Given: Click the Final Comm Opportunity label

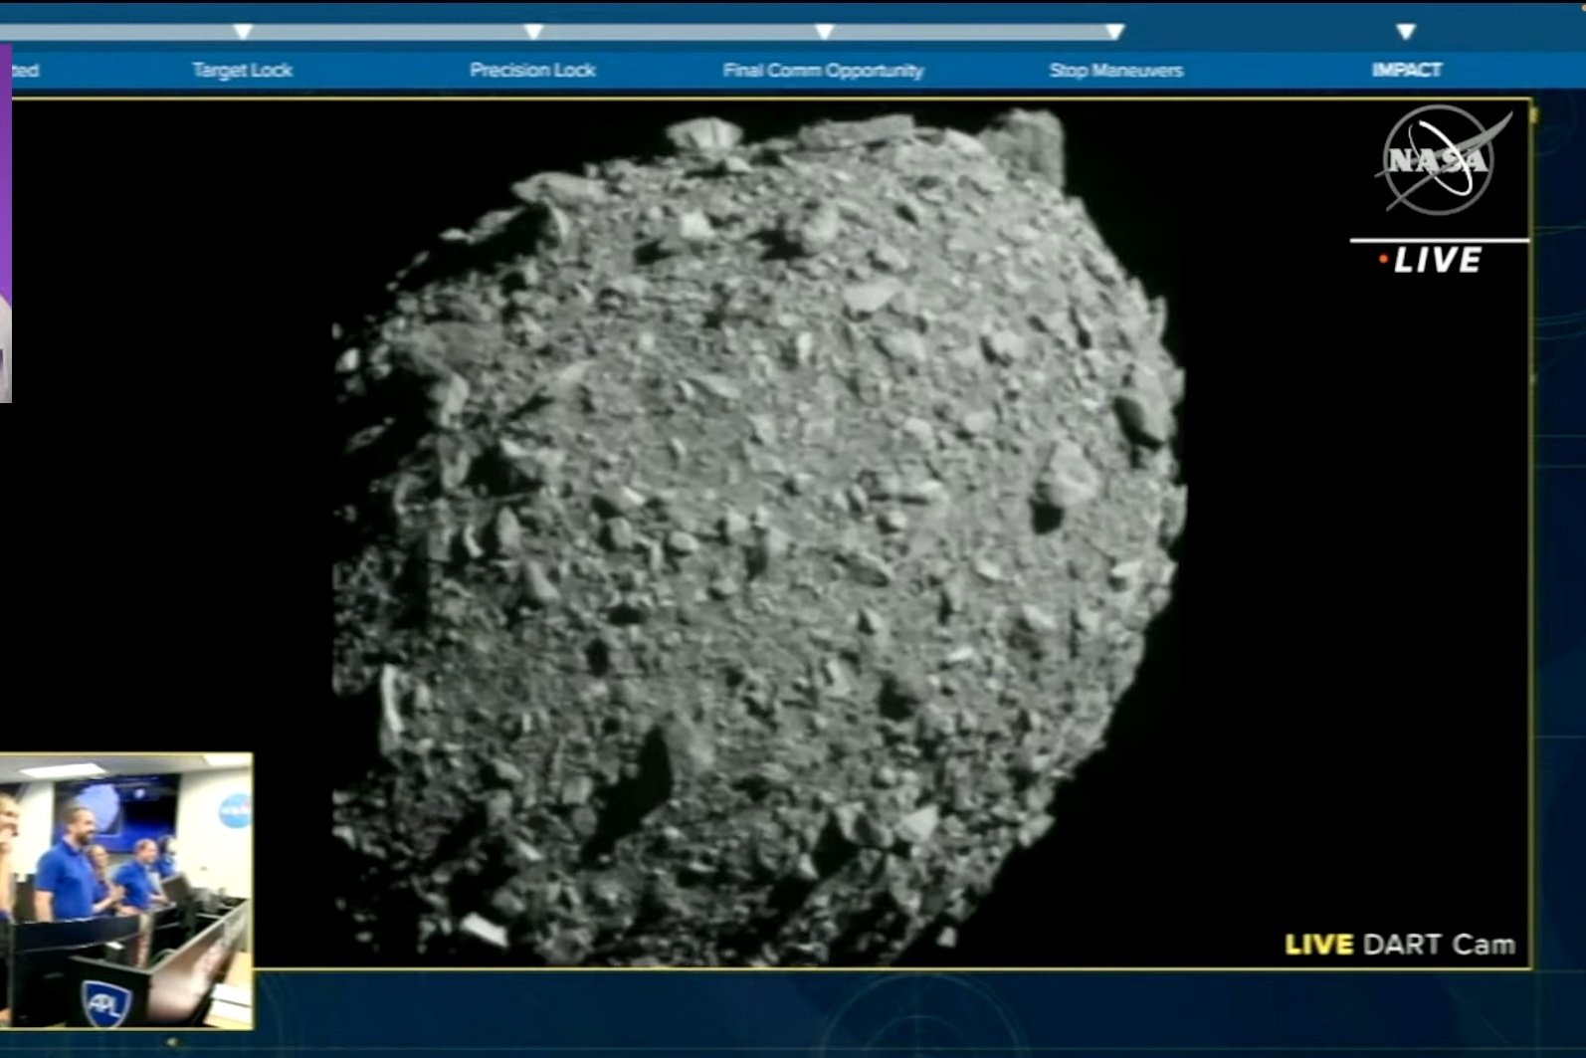Looking at the screenshot, I should point(823,71).
